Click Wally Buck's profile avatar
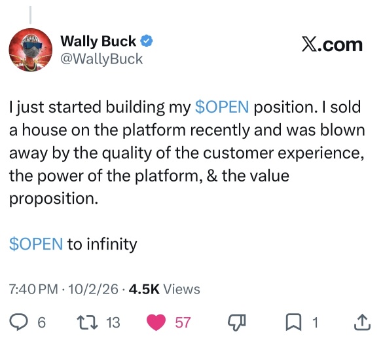This screenshot has height=342, width=383. click(31, 50)
